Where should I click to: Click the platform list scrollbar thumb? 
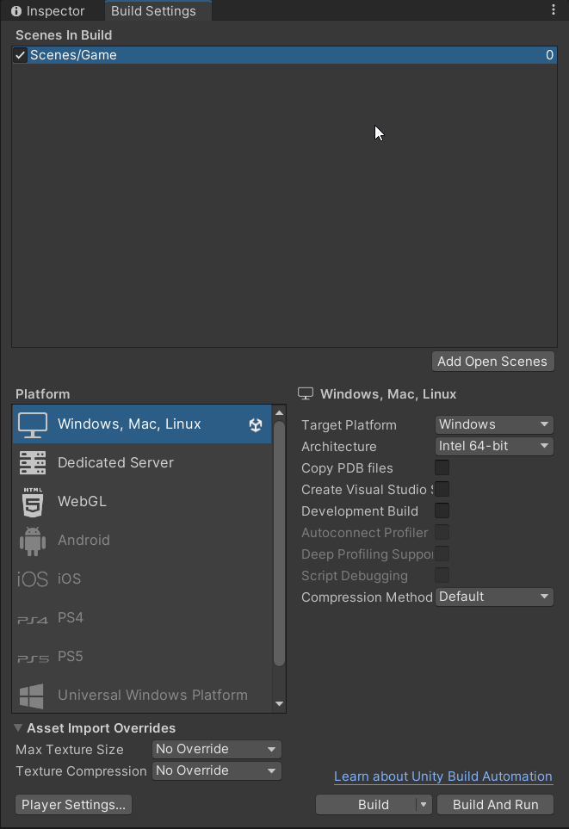point(279,543)
